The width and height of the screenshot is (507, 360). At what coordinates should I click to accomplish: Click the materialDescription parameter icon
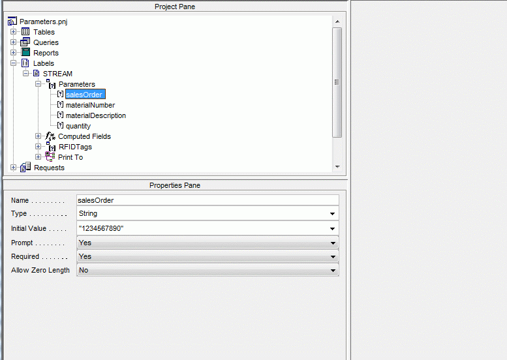pyautogui.click(x=60, y=115)
